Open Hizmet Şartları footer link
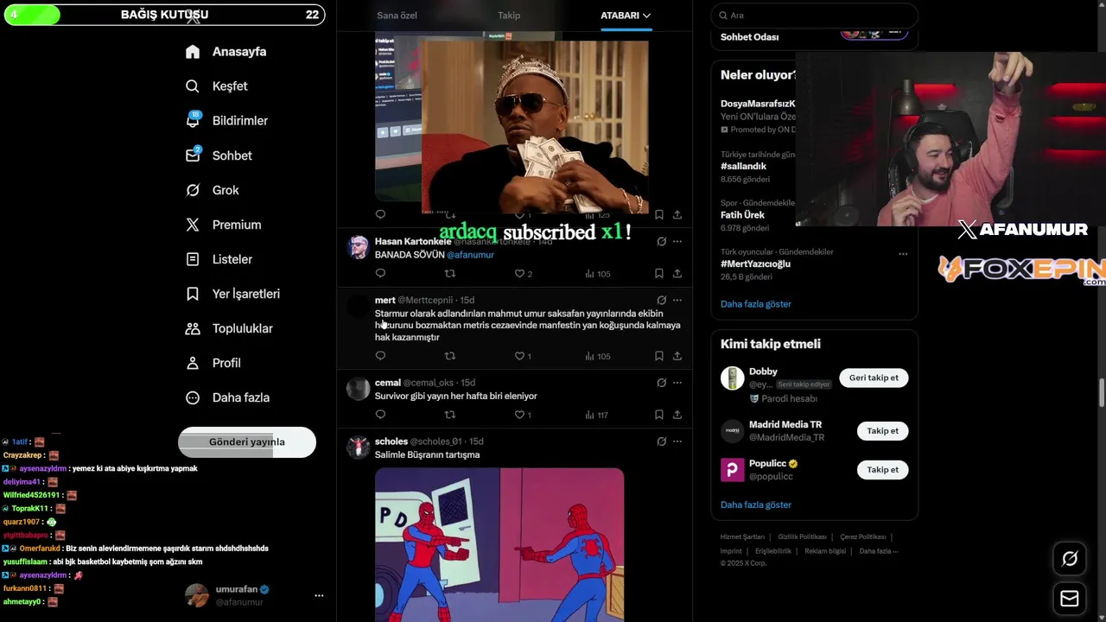Viewport: 1106px width, 622px height. tap(742, 537)
